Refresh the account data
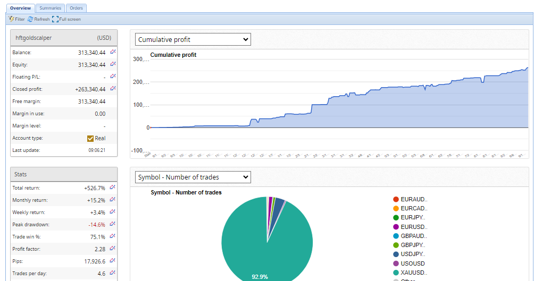The height and width of the screenshot is (281, 542). pyautogui.click(x=38, y=19)
